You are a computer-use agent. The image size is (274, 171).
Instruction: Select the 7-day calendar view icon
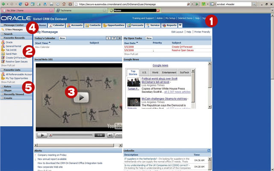pos(114,38)
